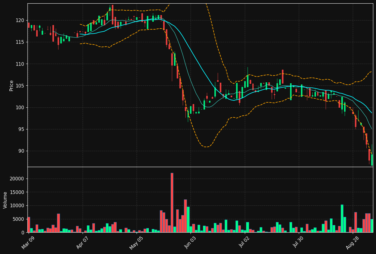Click the 10000 volume tick label
Viewport: 376px width, 254px height.
(17, 206)
